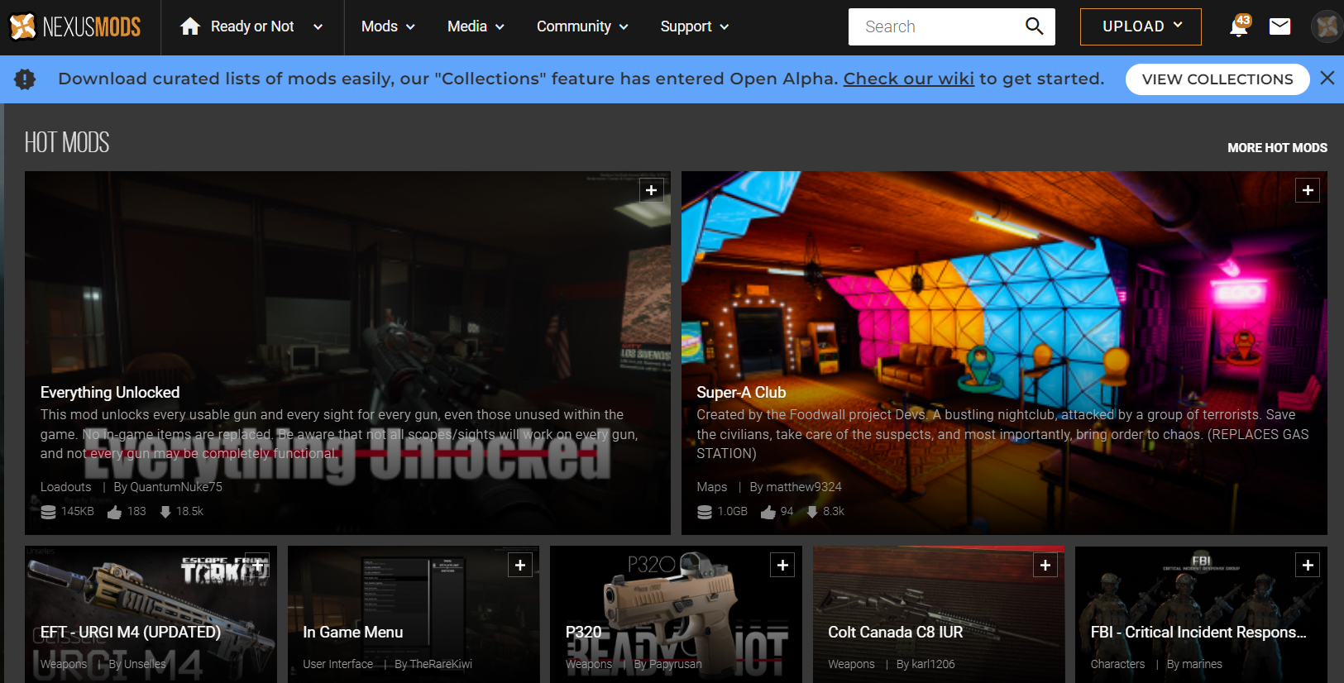Open the FBI - Critical Incident Response mod

(x=1198, y=633)
